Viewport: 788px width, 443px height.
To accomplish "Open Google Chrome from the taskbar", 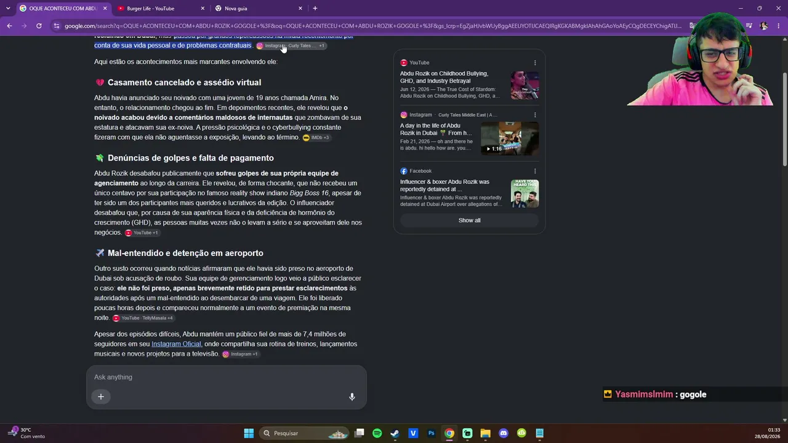I will click(x=449, y=433).
